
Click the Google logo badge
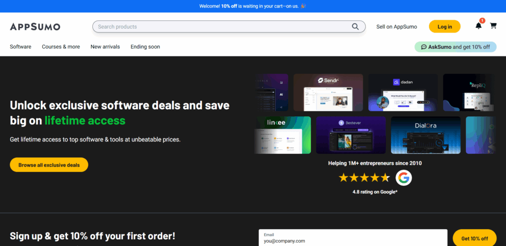(x=404, y=178)
